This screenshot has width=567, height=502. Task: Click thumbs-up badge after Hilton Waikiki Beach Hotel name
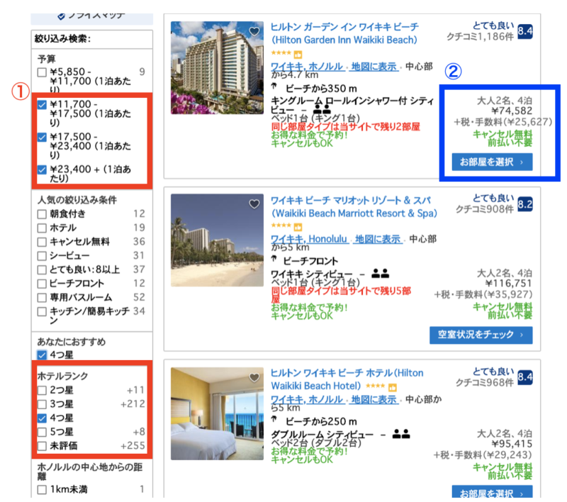tap(393, 388)
